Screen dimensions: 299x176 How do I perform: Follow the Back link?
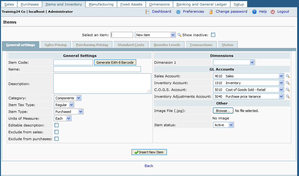(149, 166)
